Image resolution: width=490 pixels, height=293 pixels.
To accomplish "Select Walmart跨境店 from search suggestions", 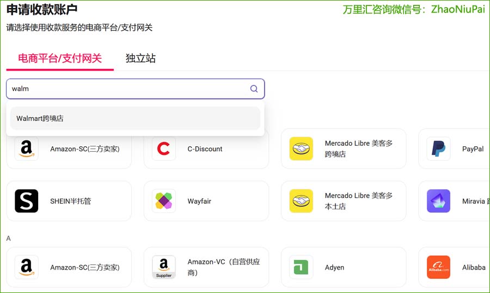I will [136, 119].
